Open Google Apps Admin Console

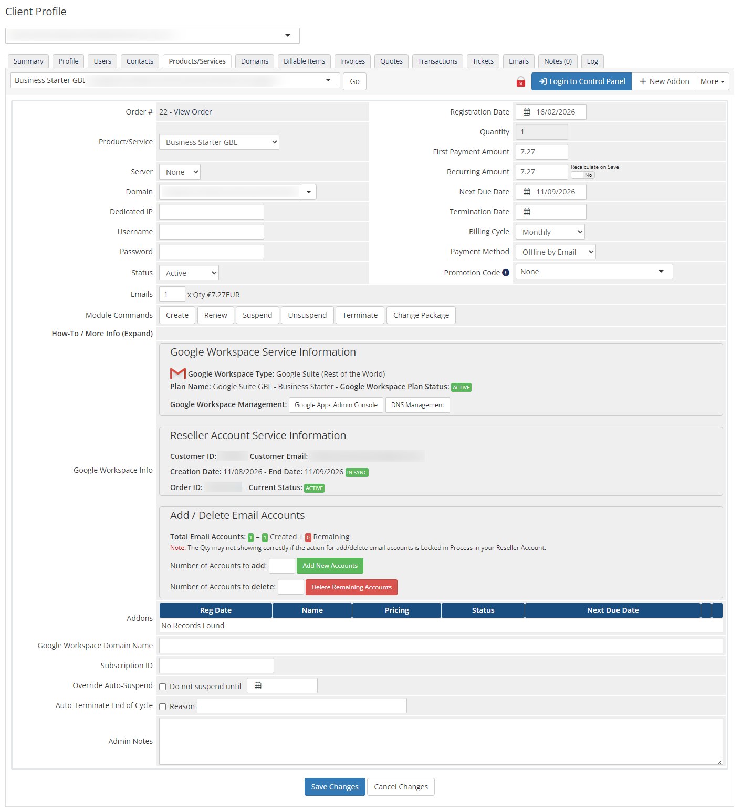pyautogui.click(x=336, y=405)
